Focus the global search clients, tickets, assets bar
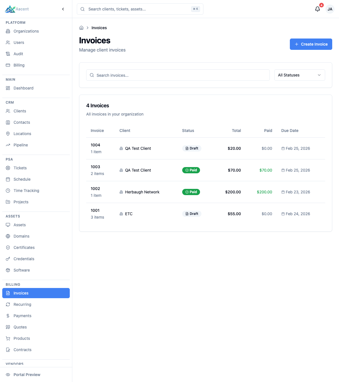 (140, 9)
